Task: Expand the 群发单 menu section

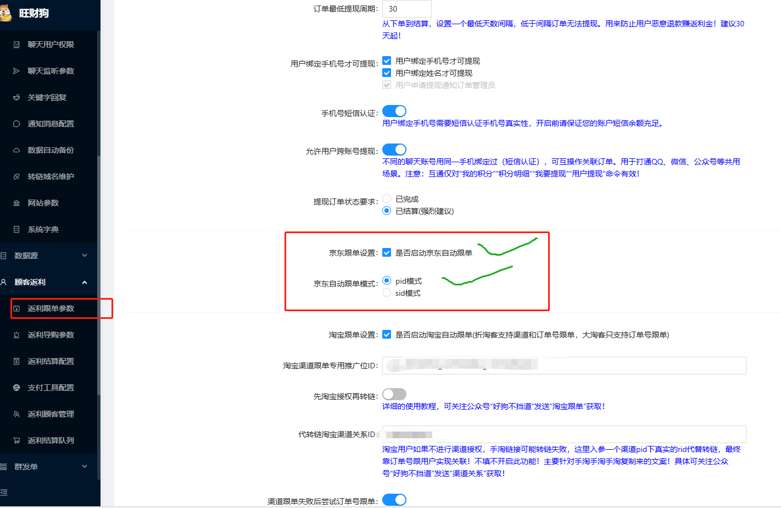Action: 84,467
